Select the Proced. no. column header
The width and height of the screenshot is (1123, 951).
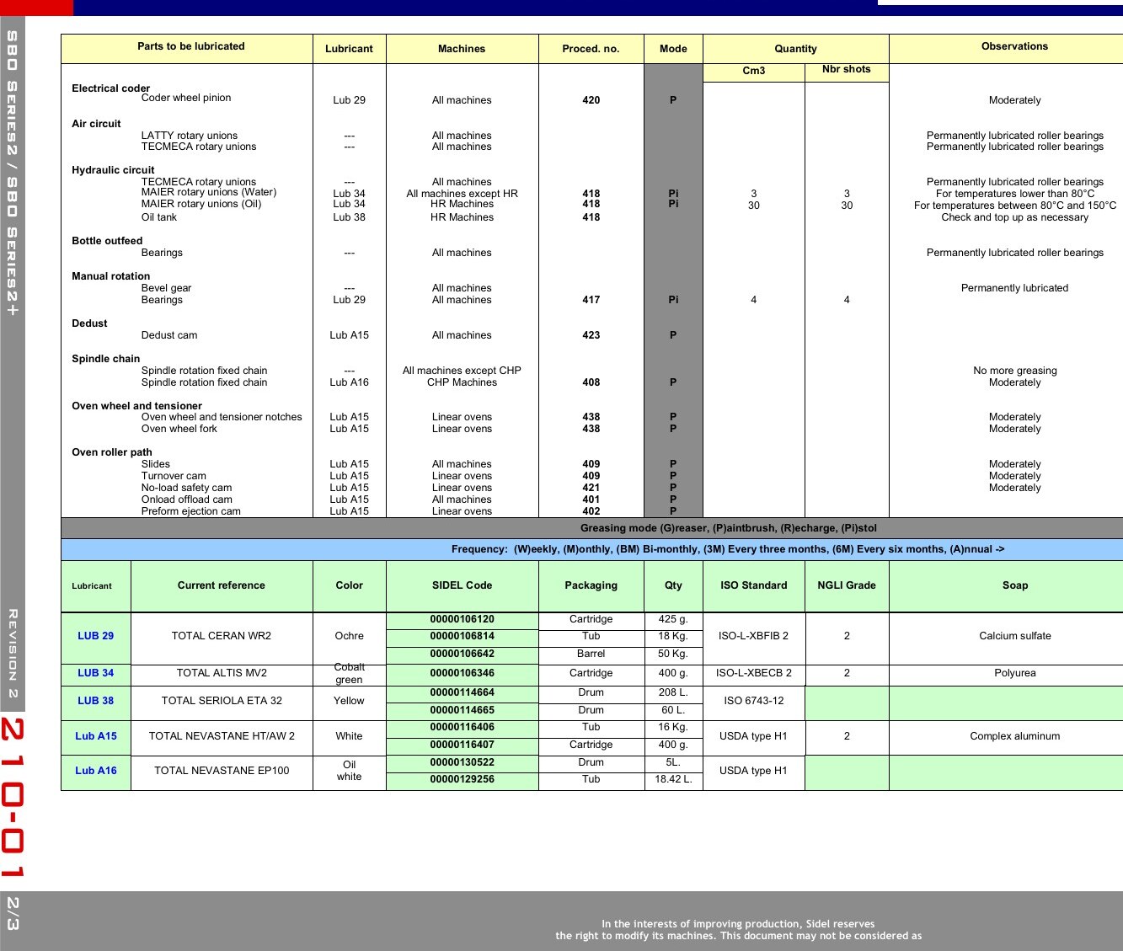[591, 49]
